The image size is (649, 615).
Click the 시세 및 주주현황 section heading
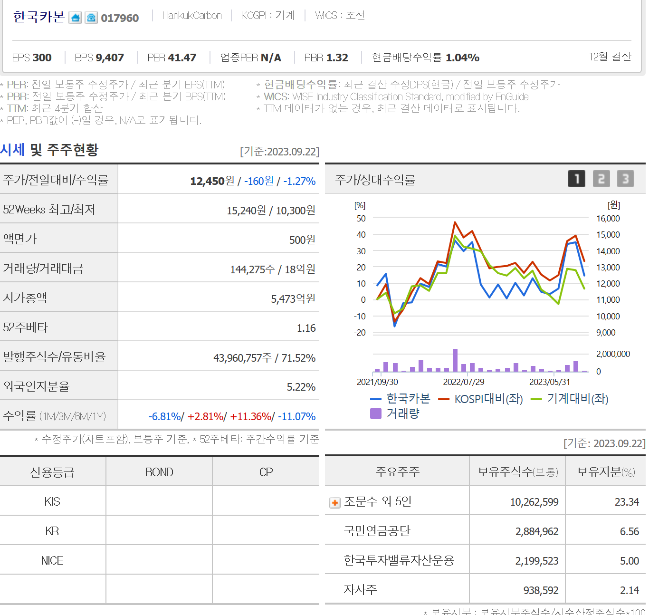(x=49, y=150)
